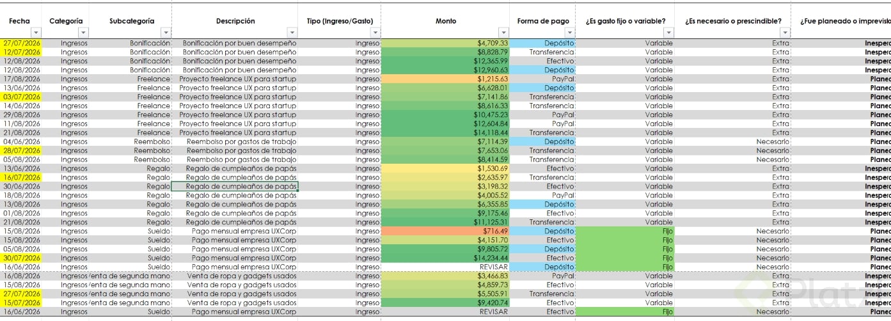Click the $4,709.33 amount cell
The width and height of the screenshot is (891, 321).
point(445,43)
